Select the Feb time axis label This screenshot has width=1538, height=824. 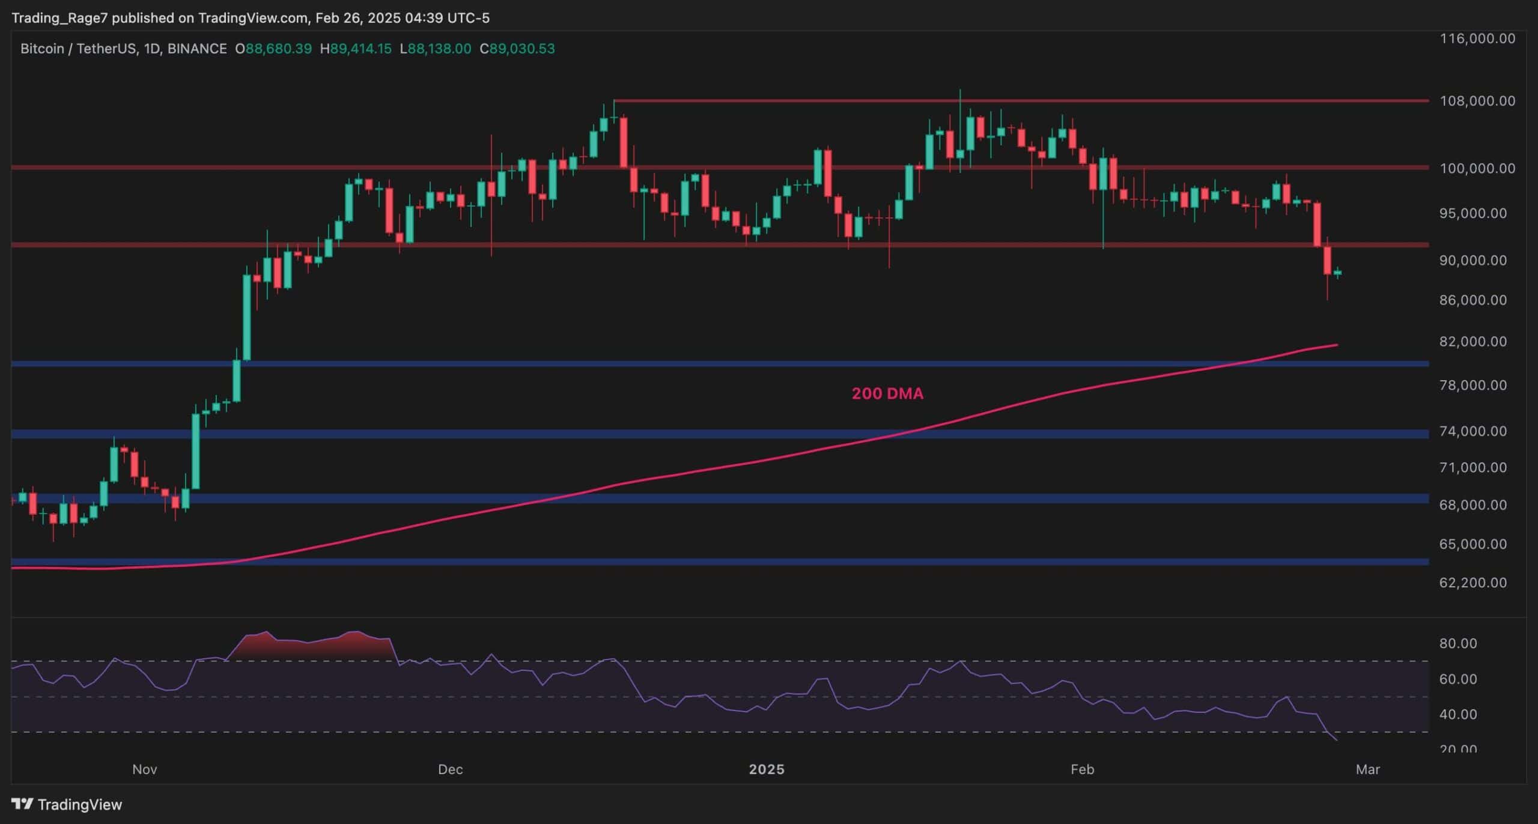[x=1083, y=769]
